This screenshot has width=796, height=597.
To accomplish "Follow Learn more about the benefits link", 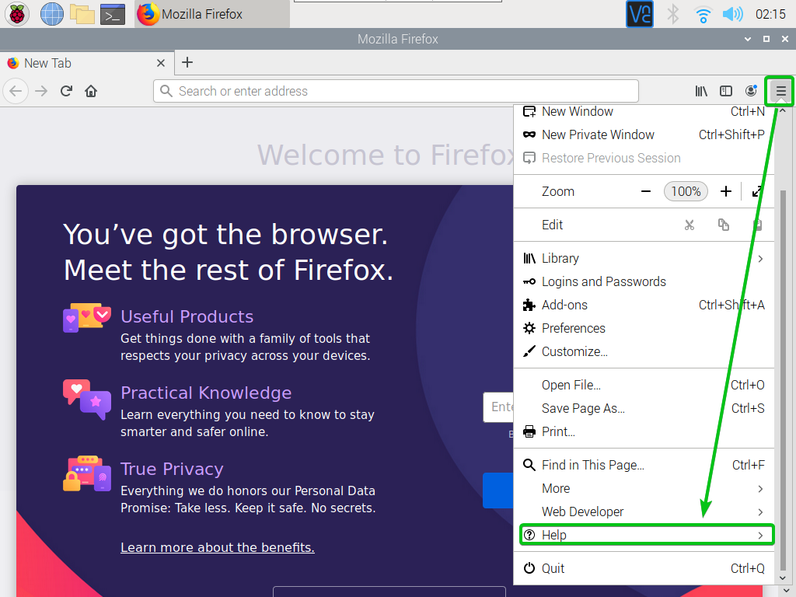I will tap(218, 548).
